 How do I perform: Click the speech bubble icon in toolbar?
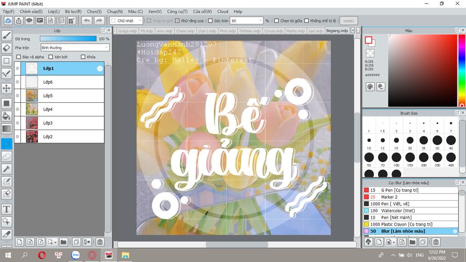tap(29, 21)
